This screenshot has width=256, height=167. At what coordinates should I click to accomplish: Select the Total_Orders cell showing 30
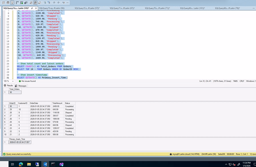14,92
